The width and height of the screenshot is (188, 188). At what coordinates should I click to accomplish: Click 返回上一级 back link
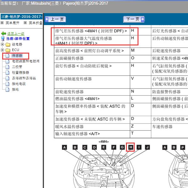click(16, 34)
